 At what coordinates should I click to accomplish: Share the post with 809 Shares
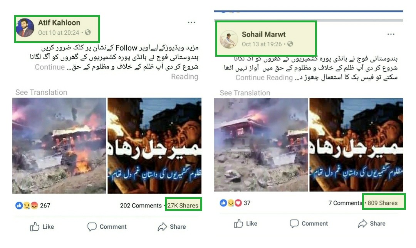pyautogui.click(x=372, y=223)
